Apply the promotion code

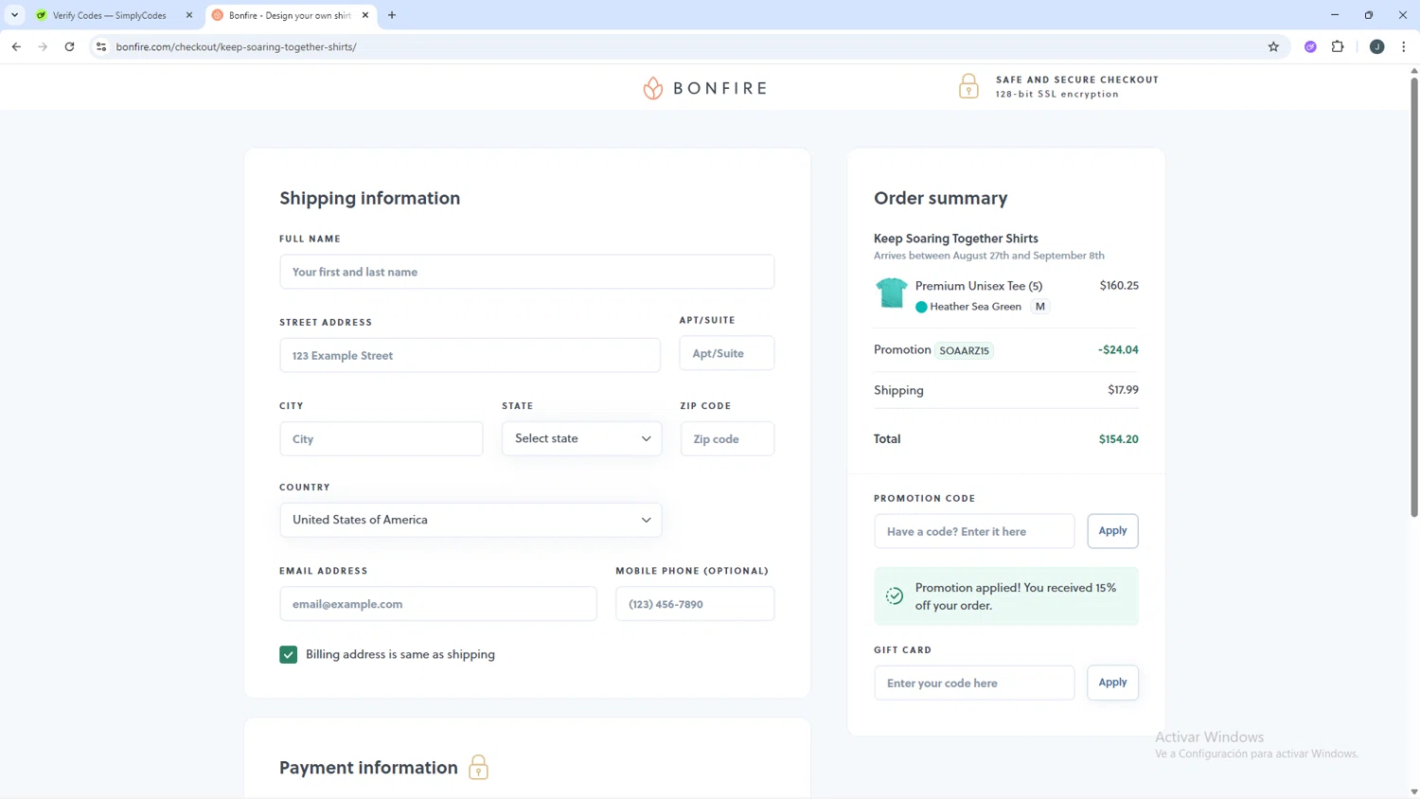(1112, 531)
